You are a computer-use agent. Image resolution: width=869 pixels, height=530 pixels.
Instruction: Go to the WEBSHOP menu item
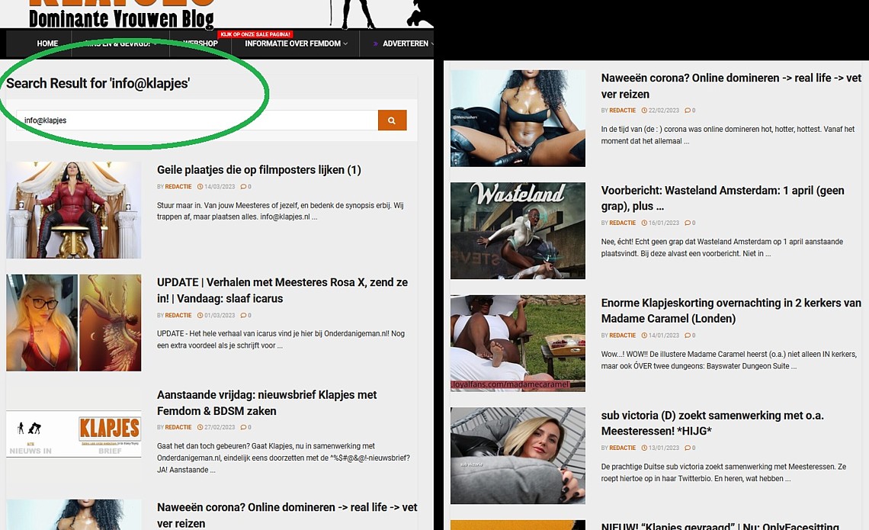[200, 43]
